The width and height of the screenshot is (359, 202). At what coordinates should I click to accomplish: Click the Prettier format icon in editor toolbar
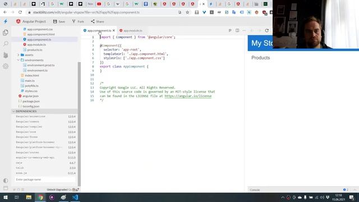point(230,30)
